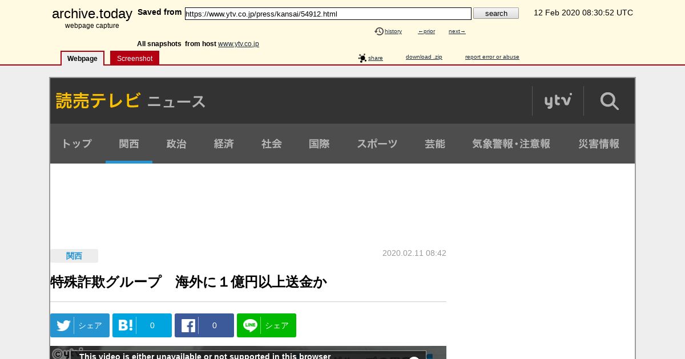Click the archive share icon
This screenshot has height=359, width=685.
tap(362, 58)
